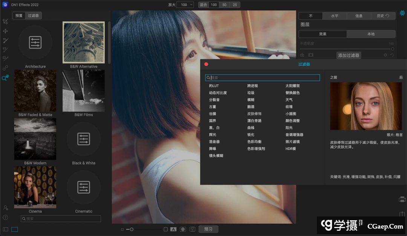Click the show mask icon below preview
Image resolution: width=407 pixels, height=236 pixels.
click(x=183, y=229)
